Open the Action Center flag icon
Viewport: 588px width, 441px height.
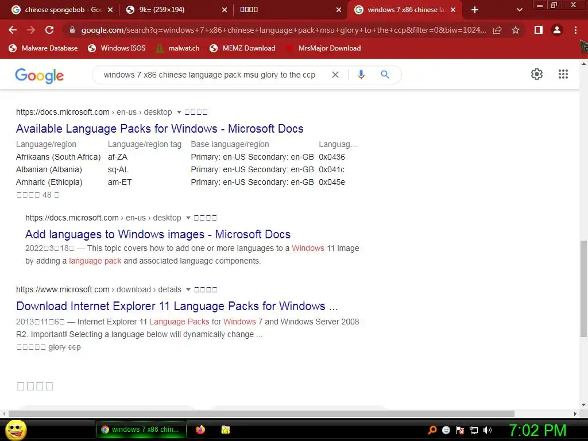point(460,430)
